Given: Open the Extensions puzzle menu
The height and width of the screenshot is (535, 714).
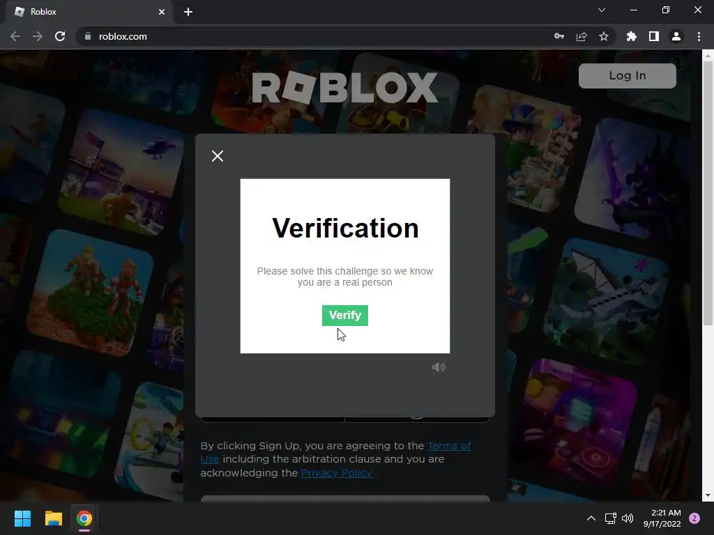Looking at the screenshot, I should (x=632, y=36).
